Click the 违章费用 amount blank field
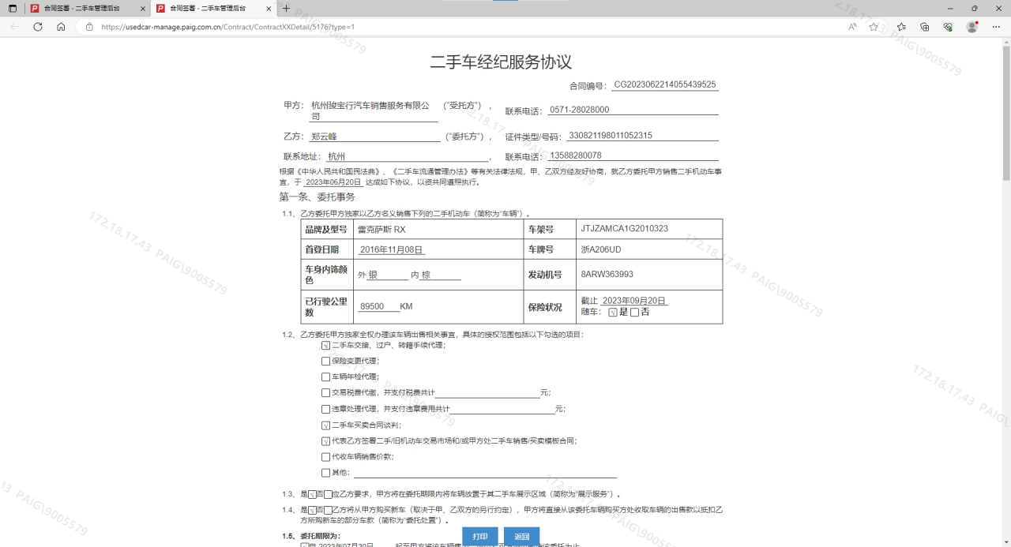This screenshot has width=1011, height=547. click(502, 408)
